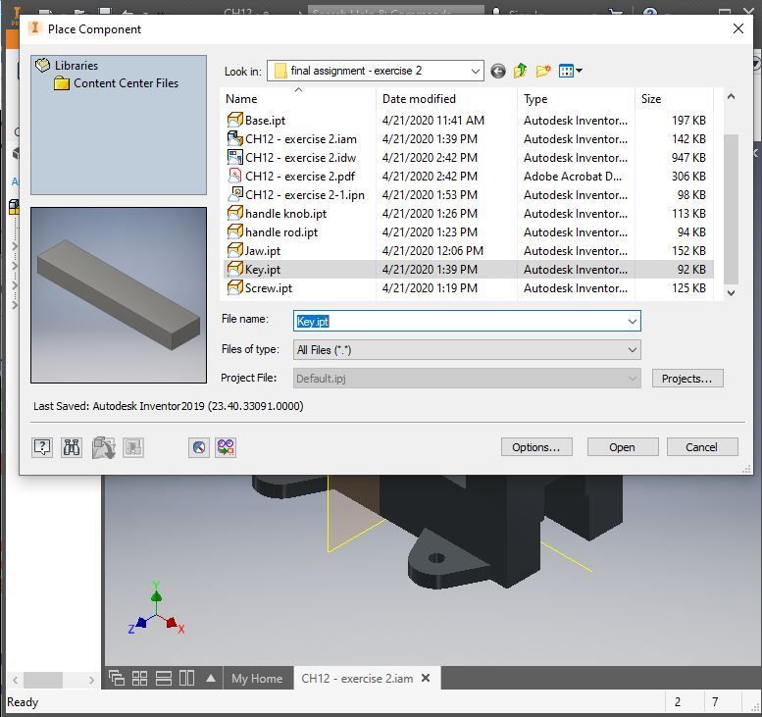Click the help question mark icon
The width and height of the screenshot is (762, 717).
[42, 447]
